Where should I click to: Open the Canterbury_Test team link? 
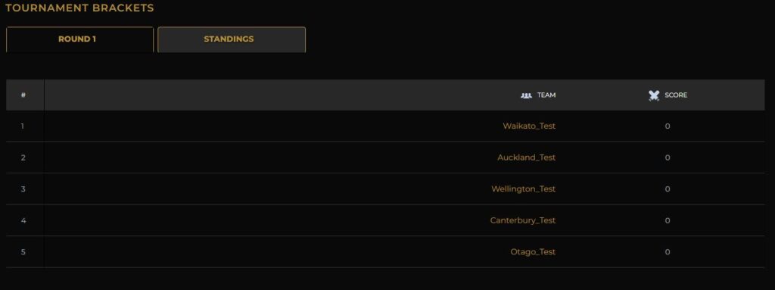click(523, 220)
